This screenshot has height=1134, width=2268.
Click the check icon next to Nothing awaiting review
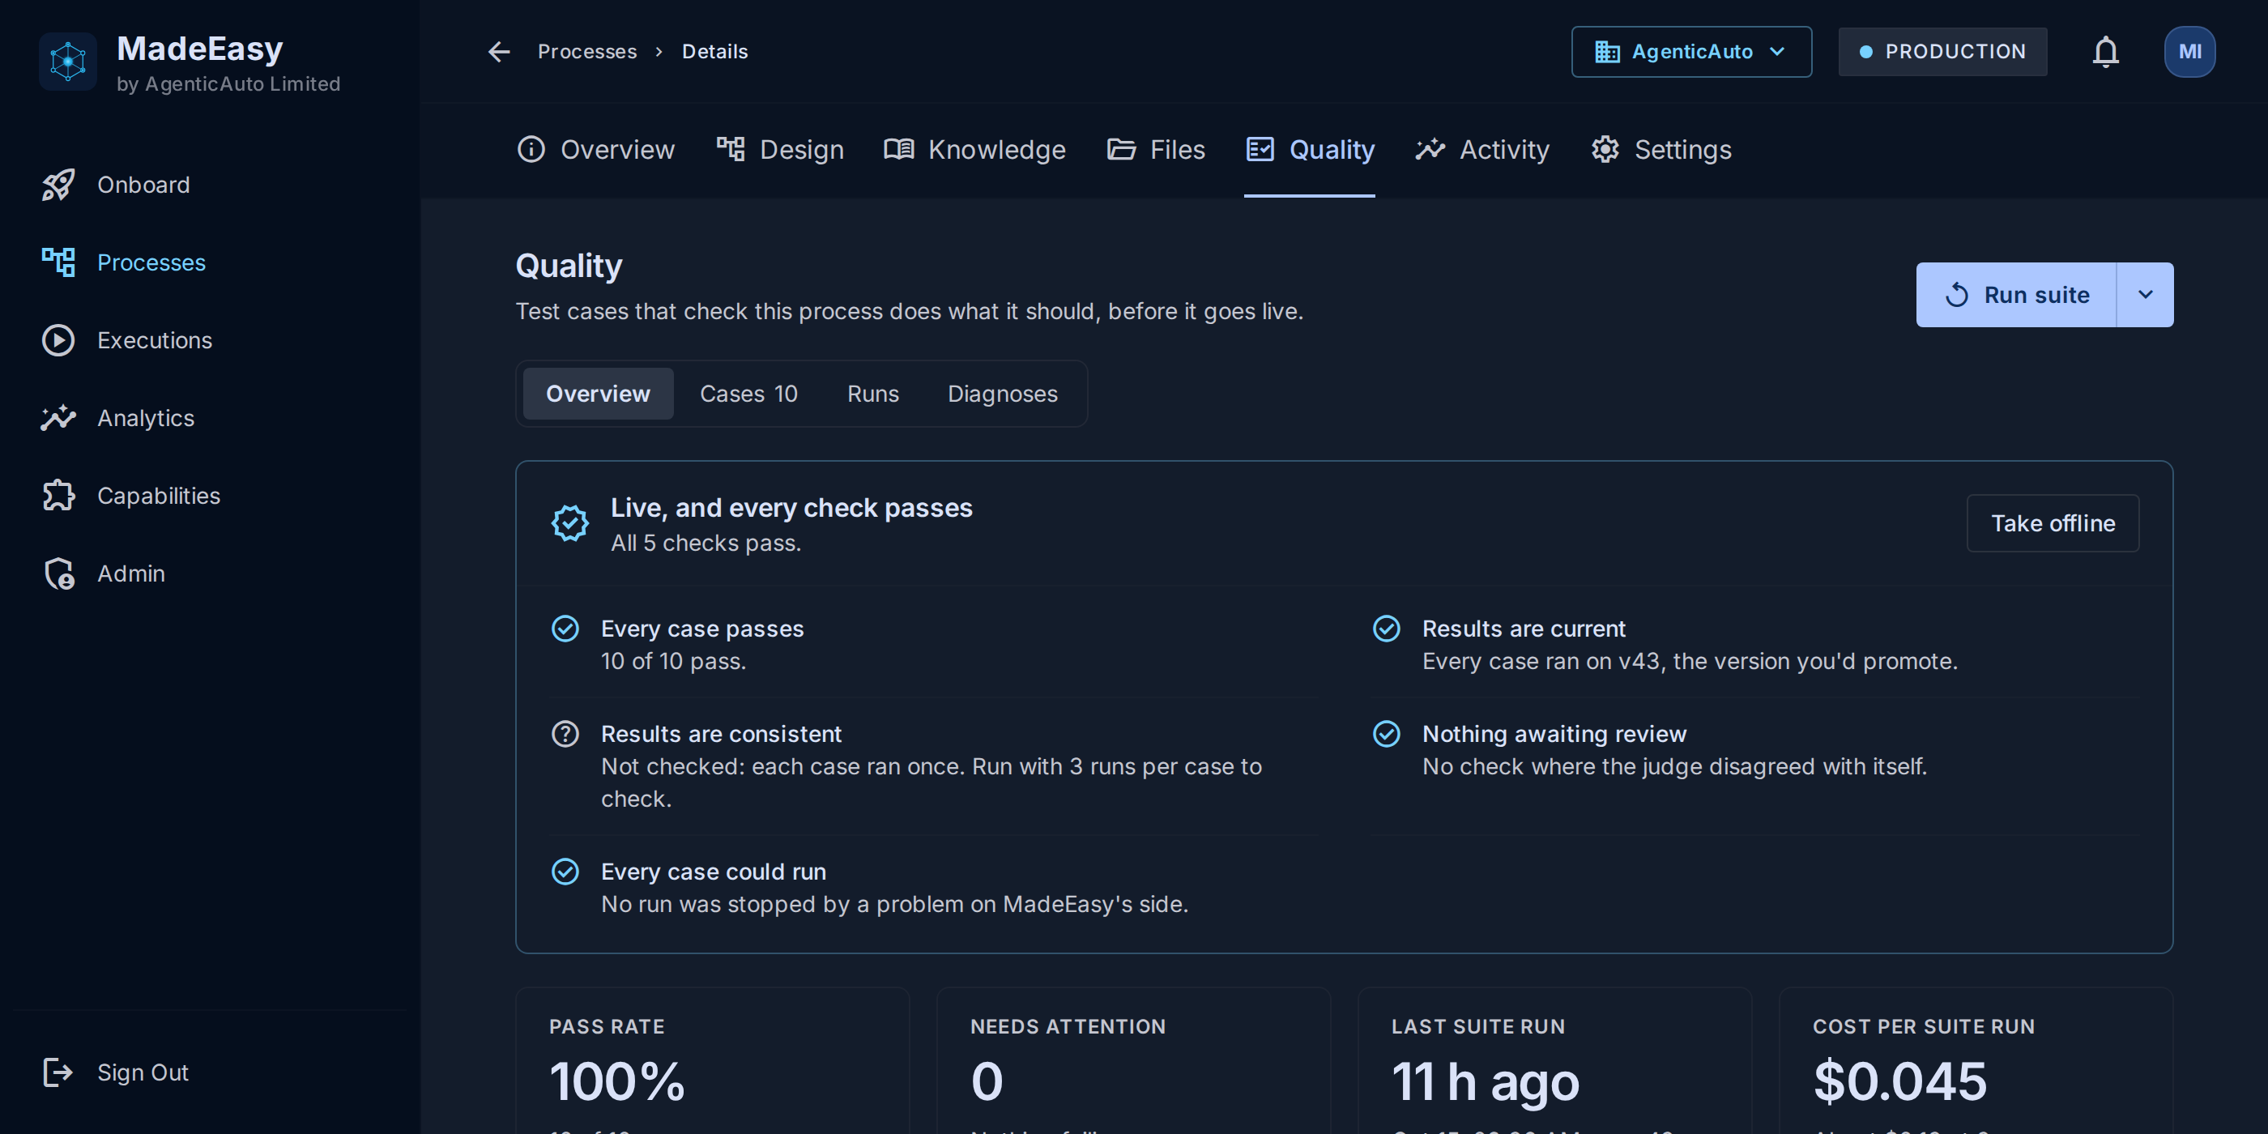pos(1387,735)
